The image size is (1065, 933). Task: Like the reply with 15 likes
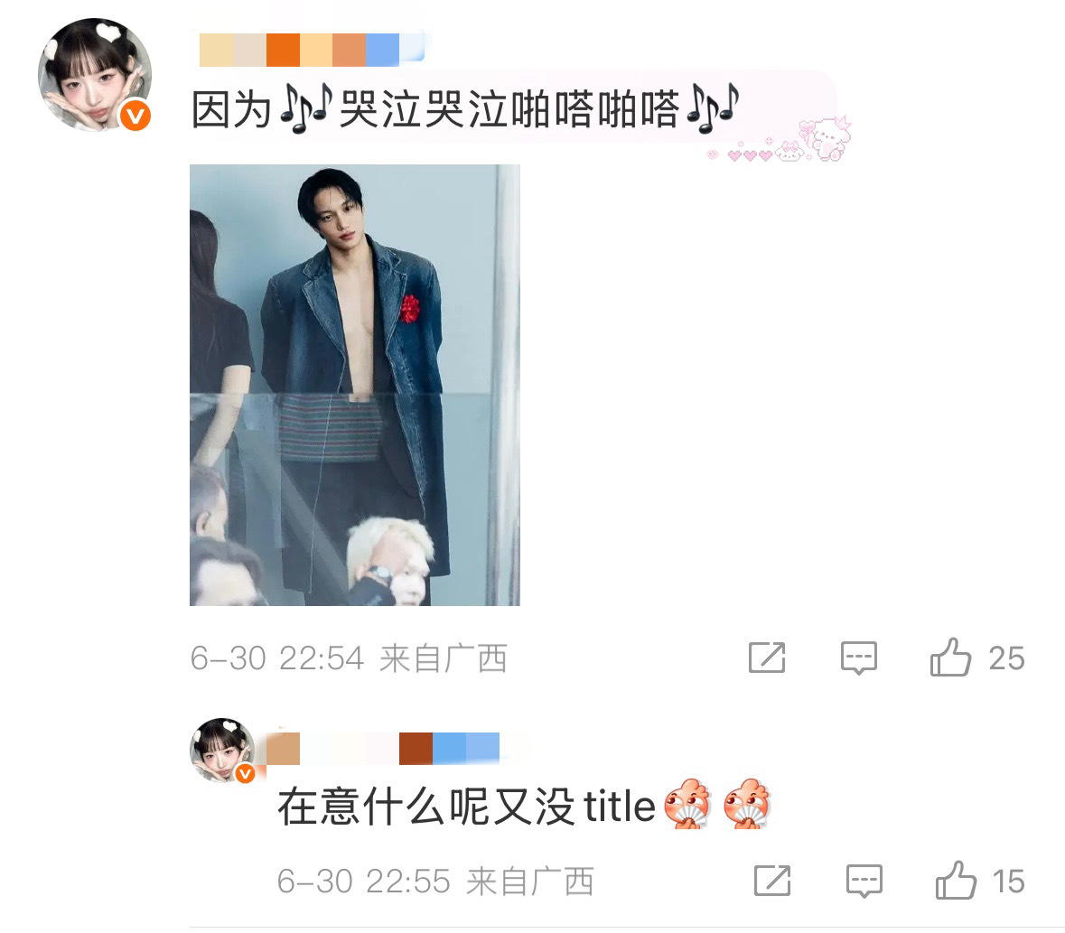click(x=956, y=881)
